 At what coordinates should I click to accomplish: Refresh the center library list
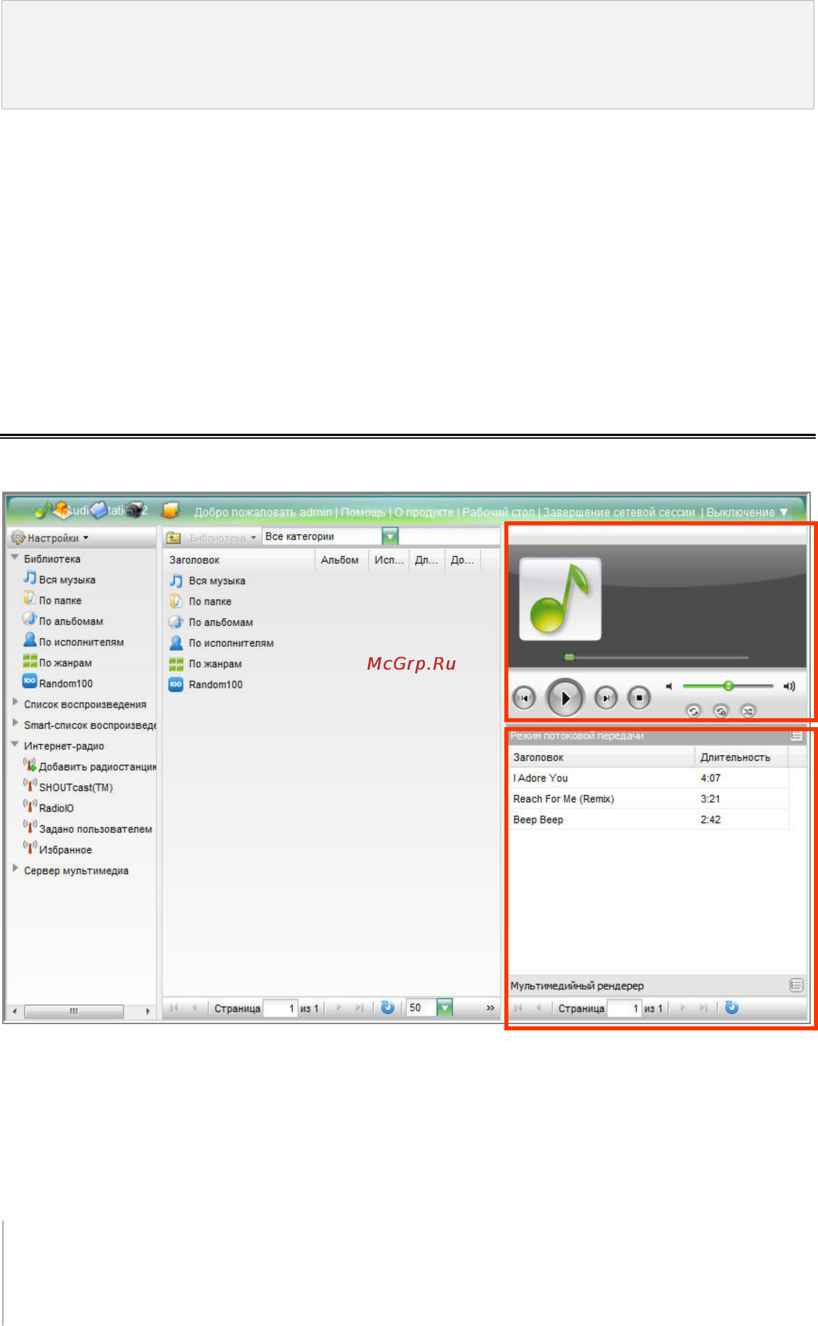(x=387, y=1008)
